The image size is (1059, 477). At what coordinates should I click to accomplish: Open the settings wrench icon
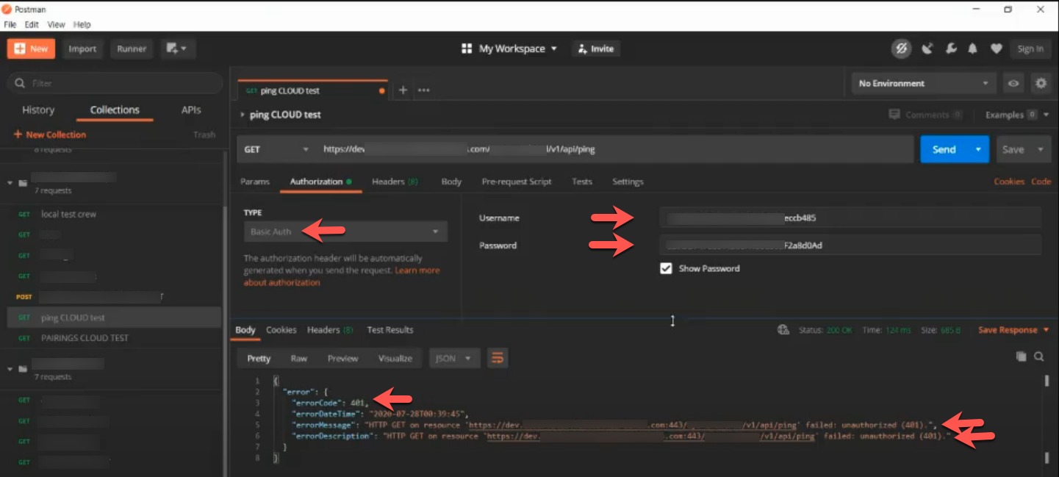[951, 49]
